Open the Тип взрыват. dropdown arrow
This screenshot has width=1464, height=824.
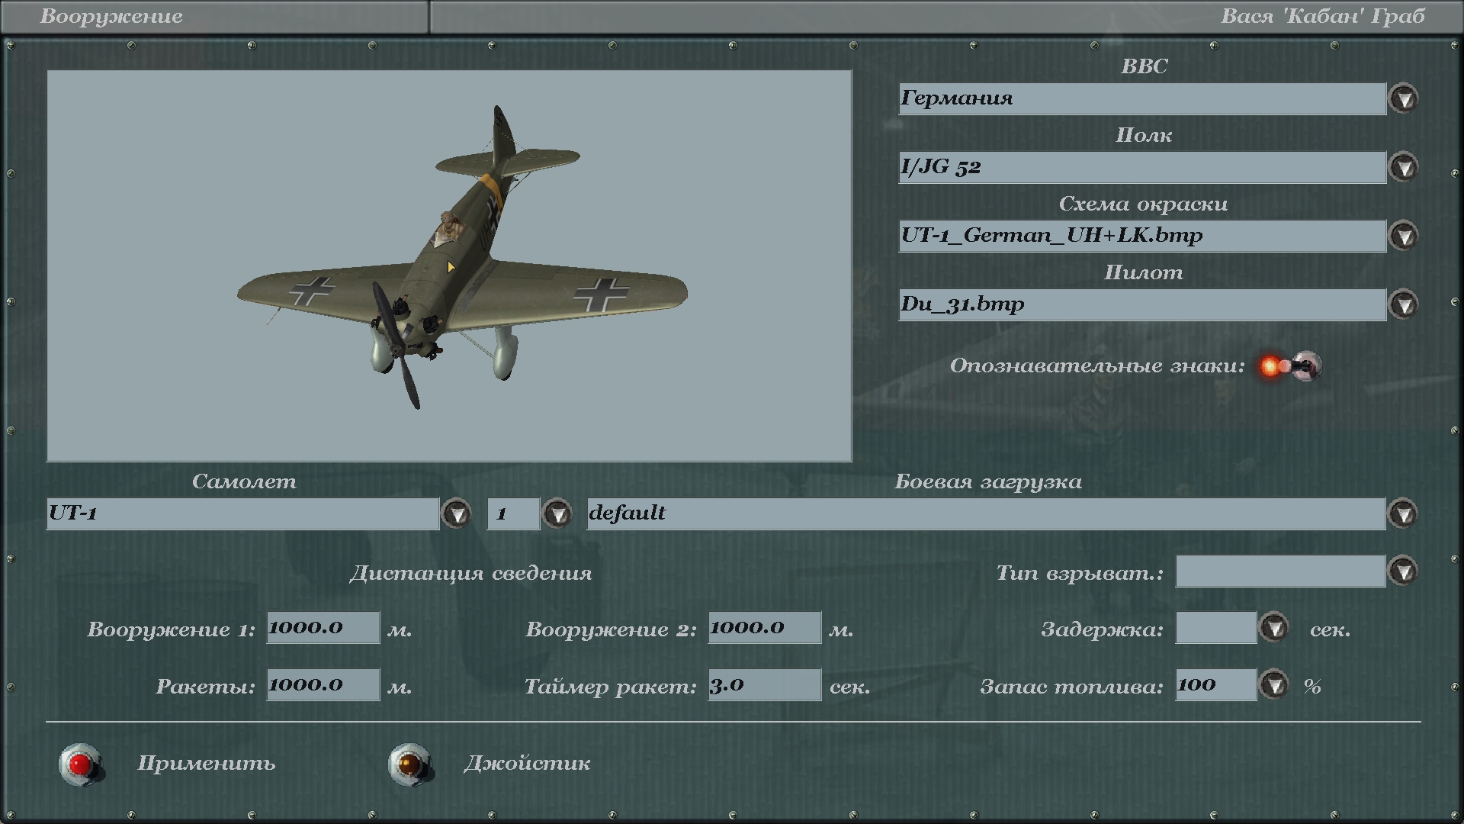1403,571
